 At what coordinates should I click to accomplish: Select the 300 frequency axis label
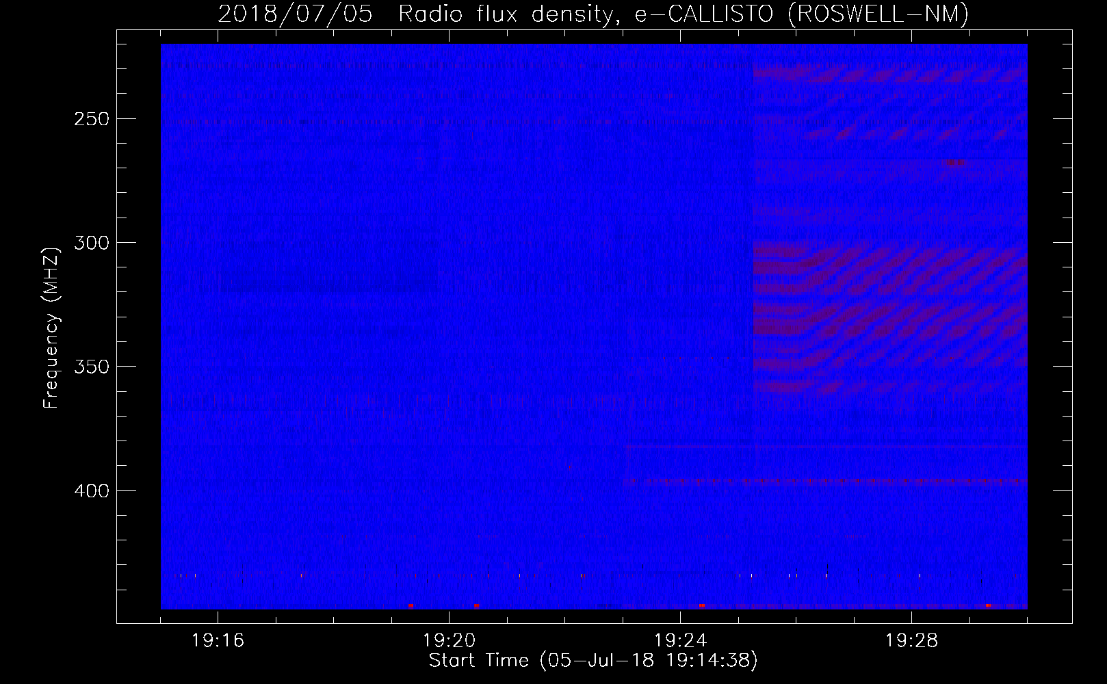tap(92, 243)
